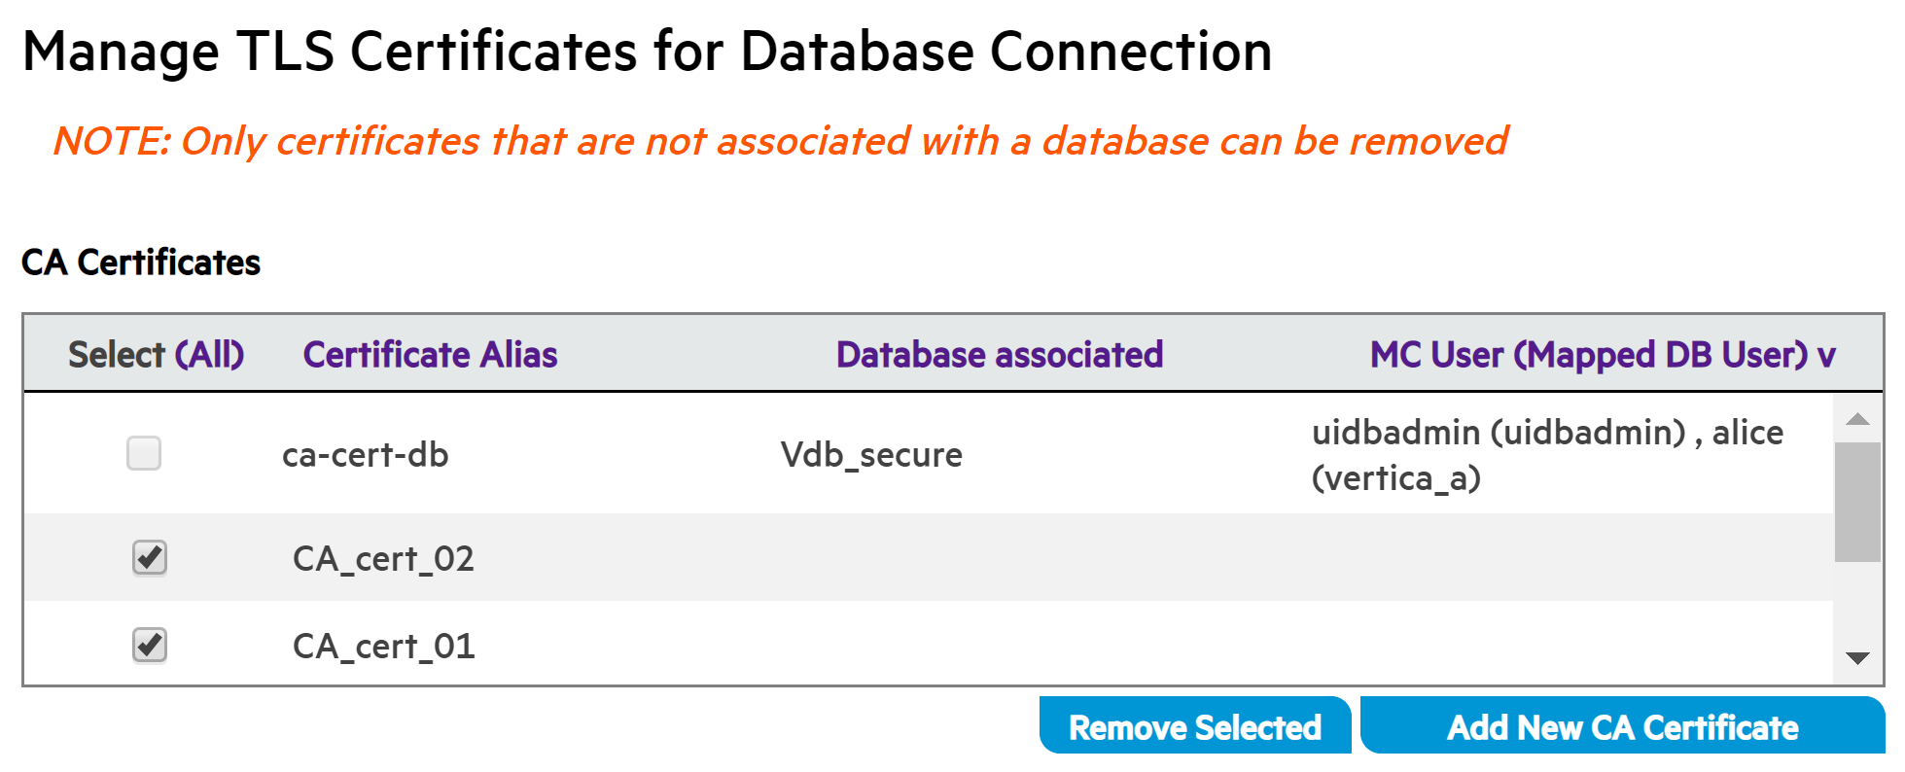Sort by Certificate Alias column header

point(430,355)
